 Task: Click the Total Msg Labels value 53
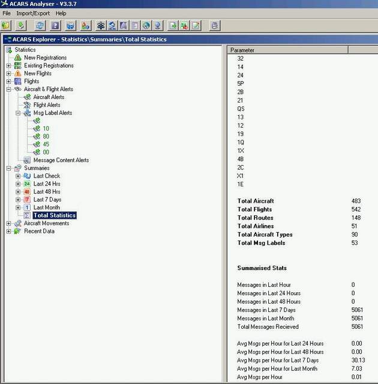click(x=355, y=243)
